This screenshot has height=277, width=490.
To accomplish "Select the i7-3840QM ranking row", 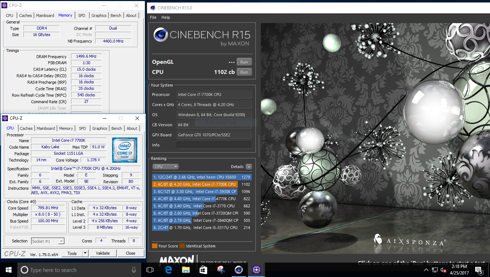I will 202,220.
